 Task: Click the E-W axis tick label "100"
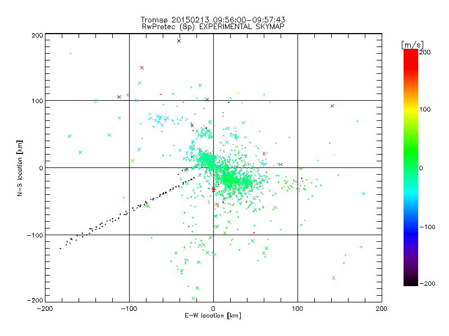click(297, 309)
